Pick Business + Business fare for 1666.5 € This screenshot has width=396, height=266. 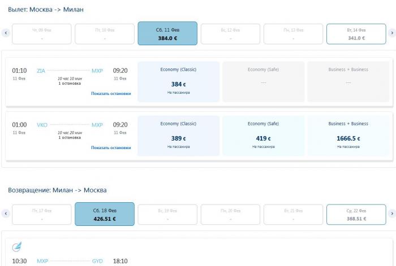[348, 136]
